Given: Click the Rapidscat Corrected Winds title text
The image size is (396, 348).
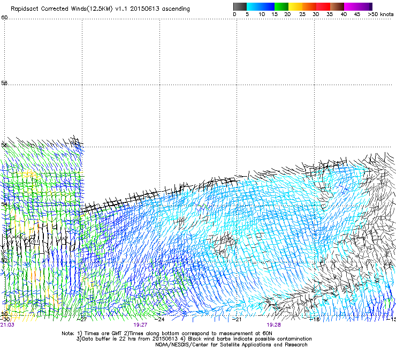Looking at the screenshot, I should (x=100, y=9).
